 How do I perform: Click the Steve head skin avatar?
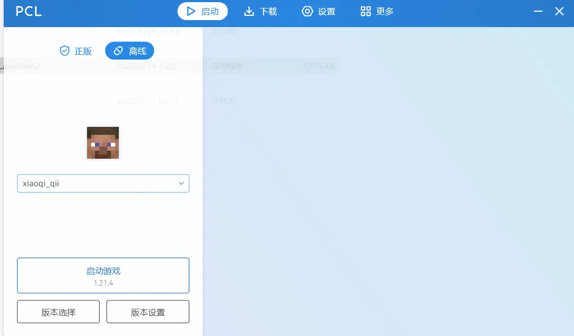coord(103,143)
